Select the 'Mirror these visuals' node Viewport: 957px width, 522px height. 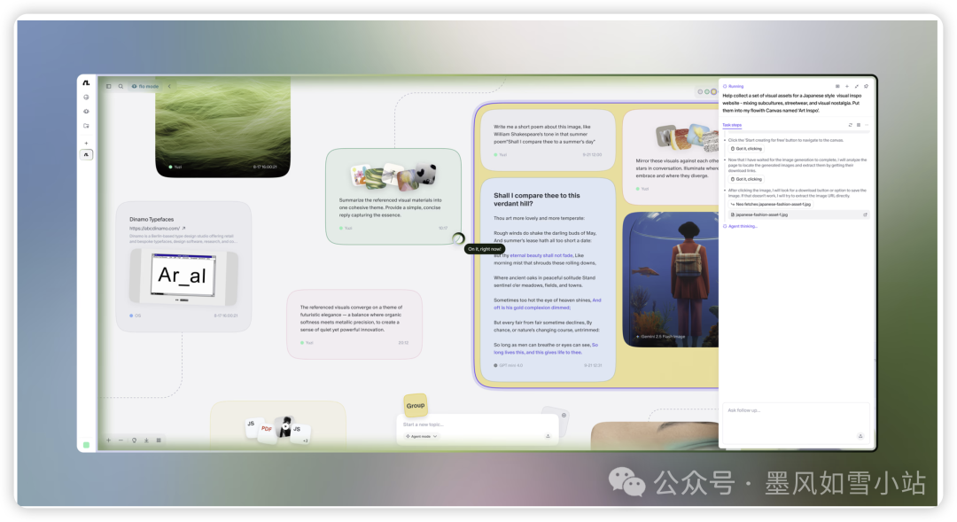671,158
